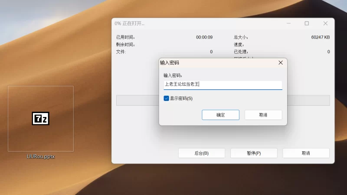
Task: Click the 0% 正在打开 window title
Action: (130, 23)
